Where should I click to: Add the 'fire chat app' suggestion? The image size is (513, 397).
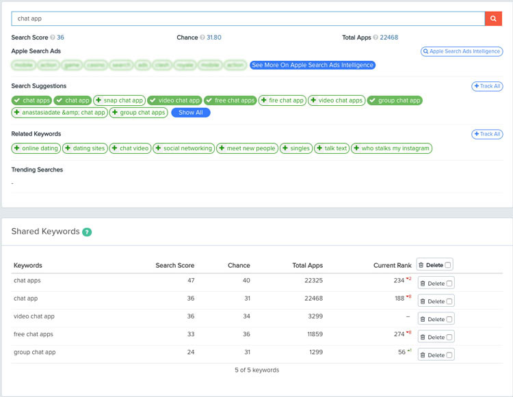(282, 100)
